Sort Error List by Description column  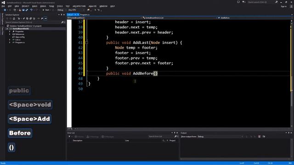coord(78,141)
